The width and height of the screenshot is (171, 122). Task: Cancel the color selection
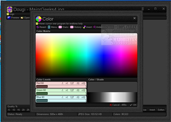(x=118, y=105)
